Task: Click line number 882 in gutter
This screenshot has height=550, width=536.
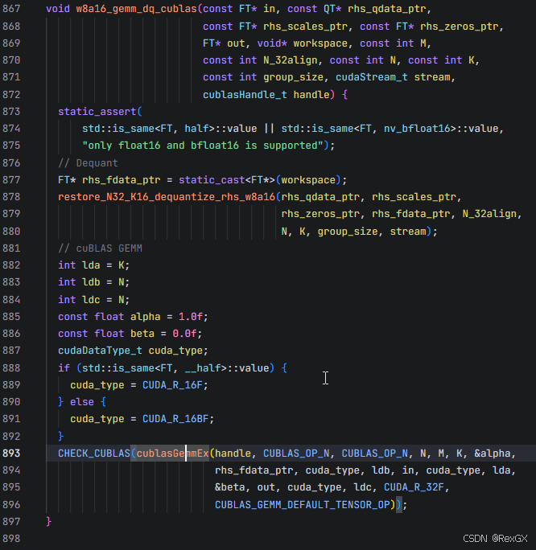Action: point(11,265)
